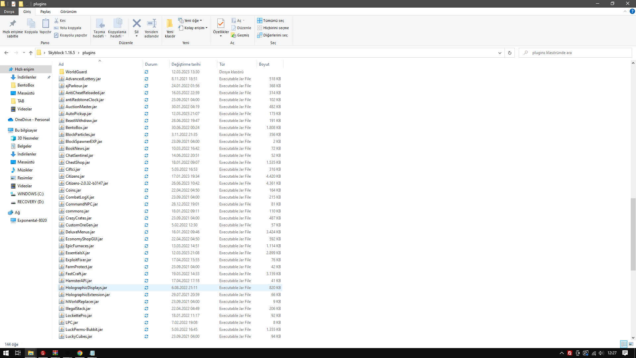Open Kopyalama hedefi copy-to menu

pyautogui.click(x=117, y=28)
